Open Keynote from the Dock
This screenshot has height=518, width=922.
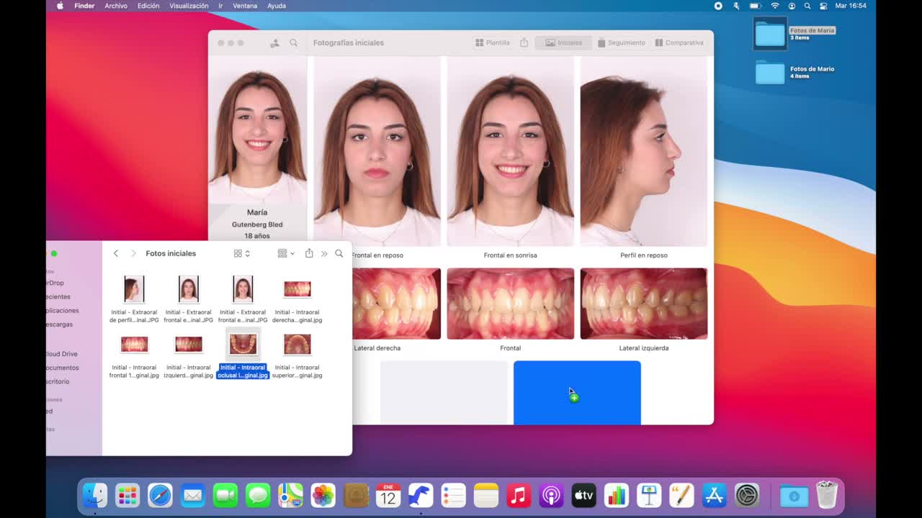649,495
